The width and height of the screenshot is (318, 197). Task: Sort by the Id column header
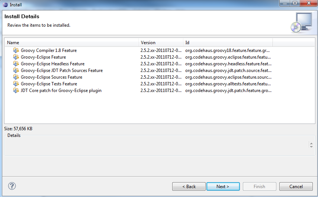pyautogui.click(x=228, y=42)
